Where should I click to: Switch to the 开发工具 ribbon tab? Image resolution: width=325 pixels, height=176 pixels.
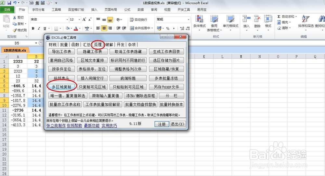coord(184,10)
